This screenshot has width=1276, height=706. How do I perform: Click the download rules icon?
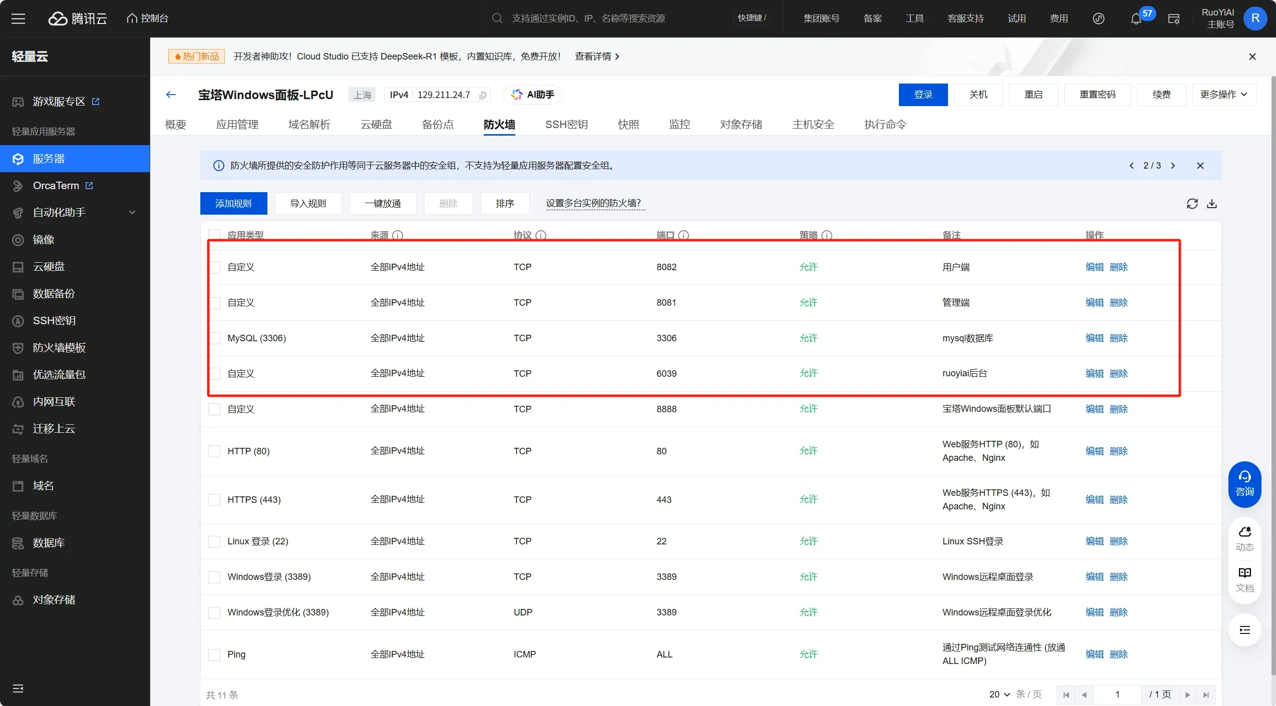click(1212, 204)
